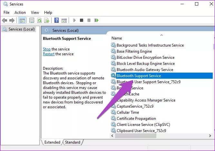Click gear icon beside Cellular Time
The height and width of the screenshot is (151, 215).
113,112
